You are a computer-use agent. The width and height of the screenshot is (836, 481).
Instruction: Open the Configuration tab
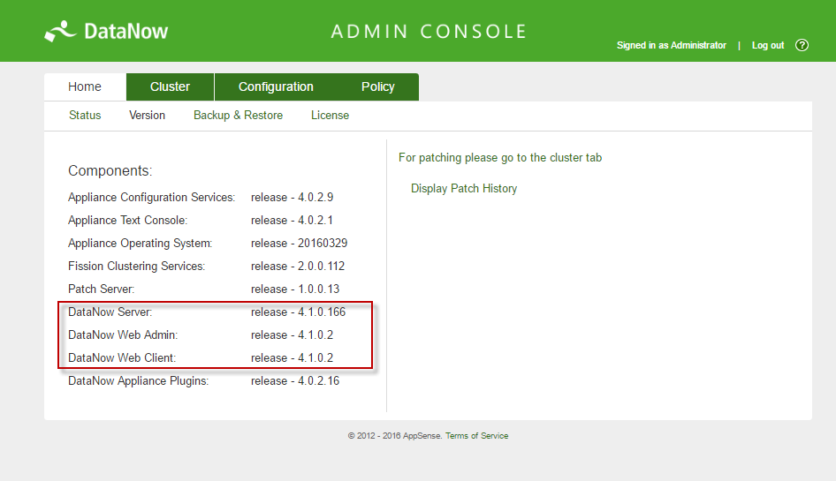(x=276, y=86)
